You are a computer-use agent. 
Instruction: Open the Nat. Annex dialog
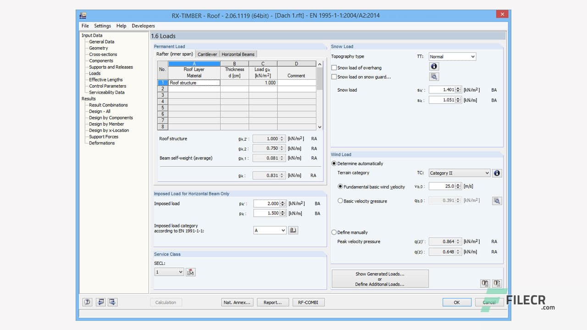tap(237, 302)
